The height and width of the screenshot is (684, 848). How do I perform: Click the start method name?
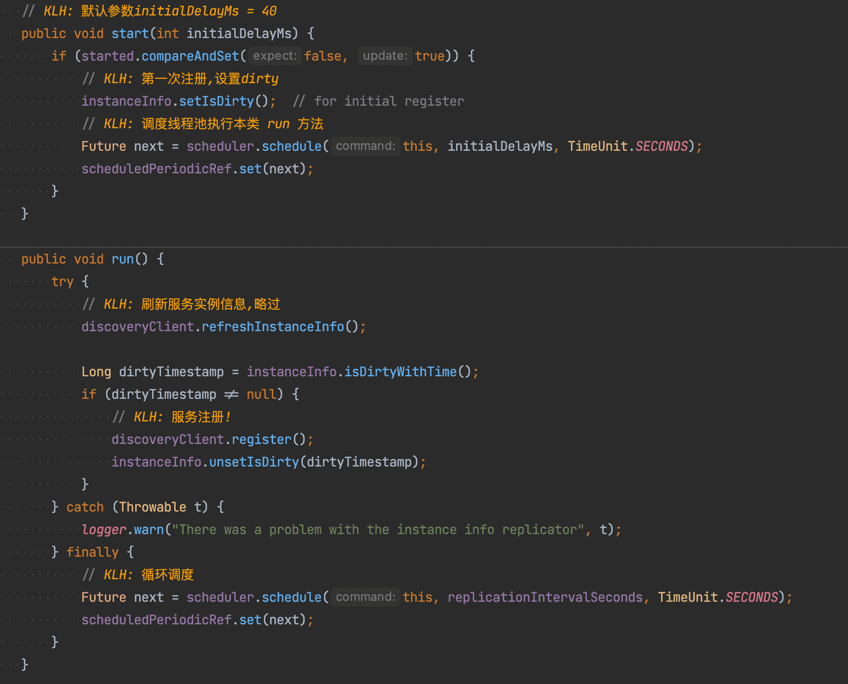(x=130, y=33)
